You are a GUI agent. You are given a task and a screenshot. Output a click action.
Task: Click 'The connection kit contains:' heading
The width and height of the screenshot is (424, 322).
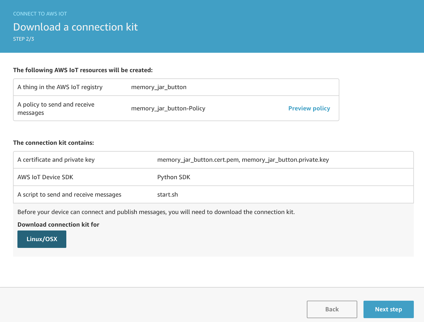click(x=54, y=143)
